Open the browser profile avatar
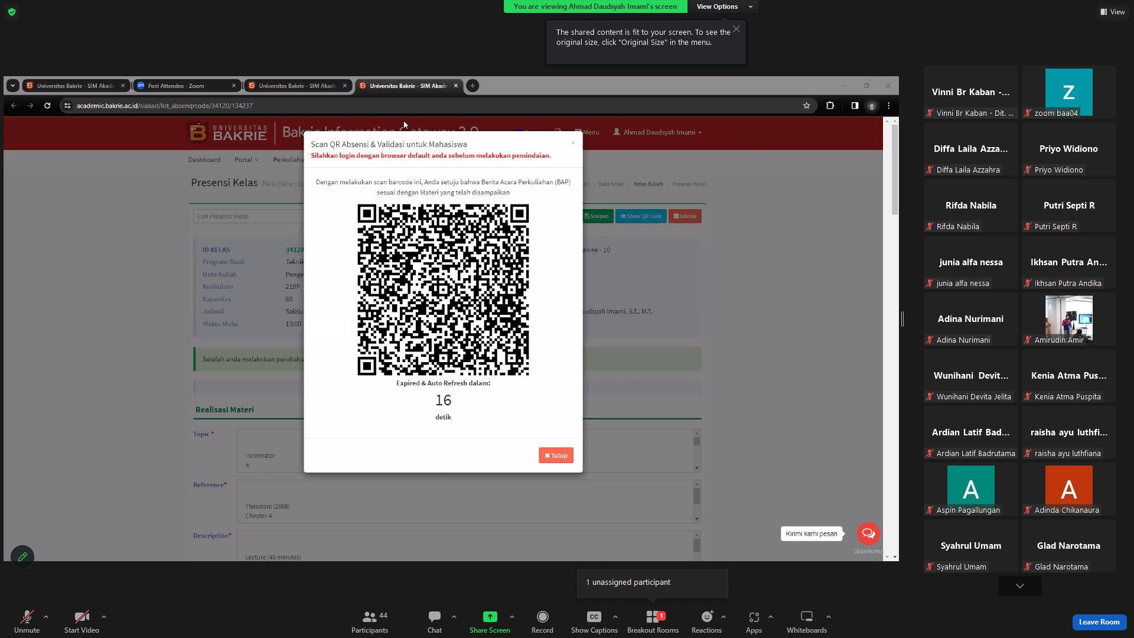 (872, 106)
